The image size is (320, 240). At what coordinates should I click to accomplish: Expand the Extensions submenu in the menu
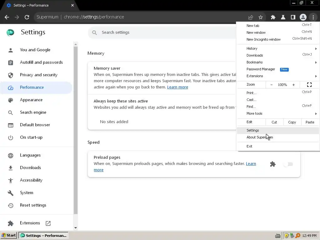[x=278, y=76]
